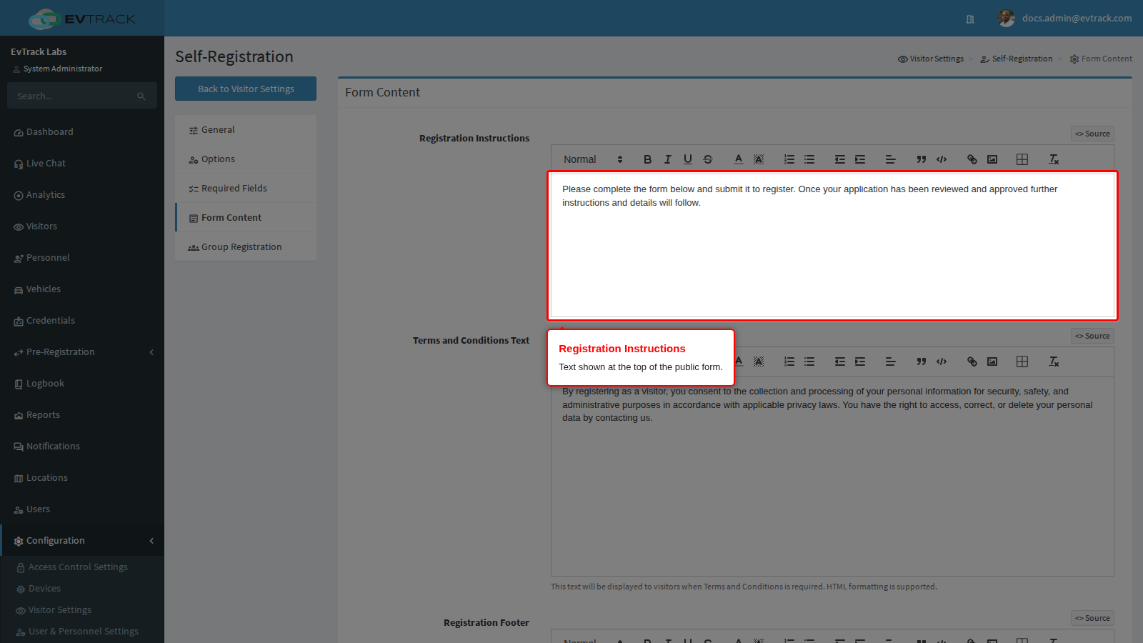
Task: Toggle Italic in Registration Instructions toolbar
Action: [x=667, y=159]
